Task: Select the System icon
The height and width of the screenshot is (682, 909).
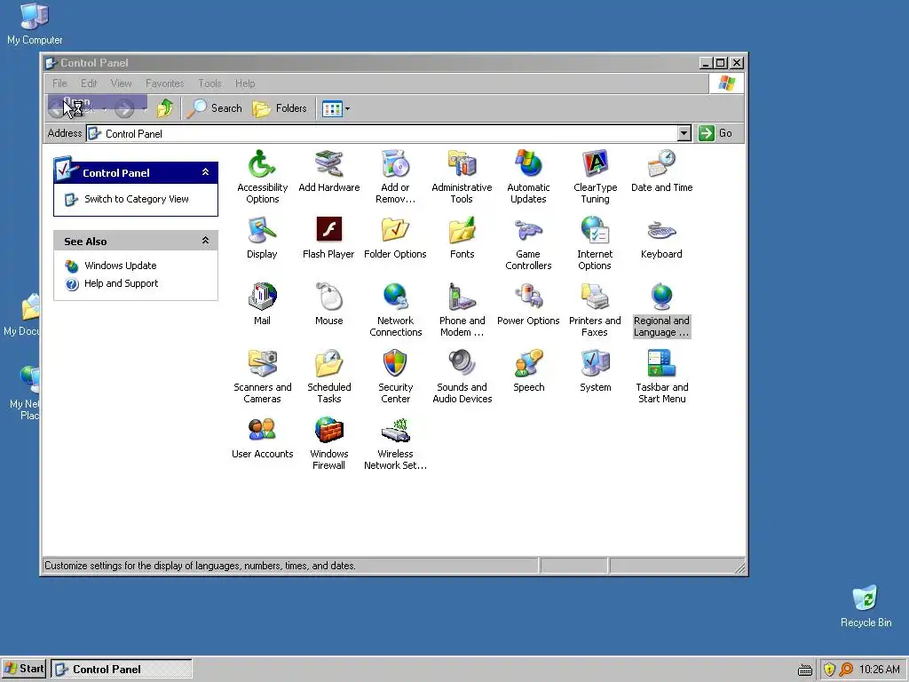Action: tap(595, 371)
